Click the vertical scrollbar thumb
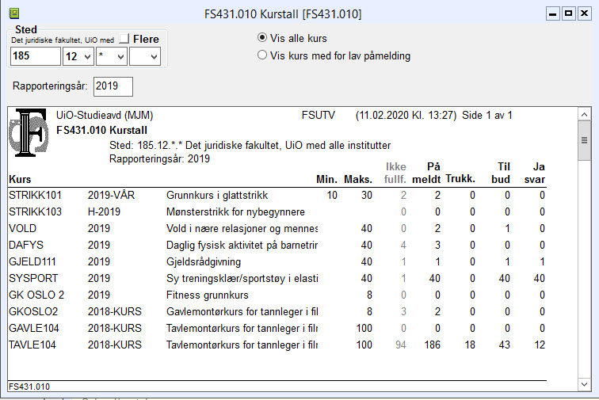This screenshot has width=599, height=400. tap(584, 140)
